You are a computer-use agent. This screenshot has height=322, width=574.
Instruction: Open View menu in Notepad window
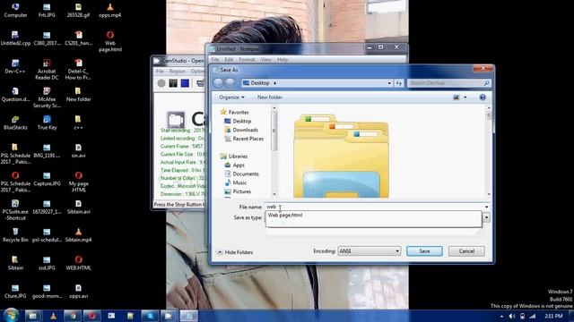[265, 60]
